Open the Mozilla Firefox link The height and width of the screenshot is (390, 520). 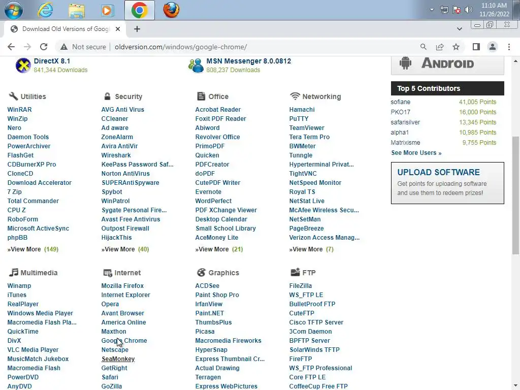(122, 285)
